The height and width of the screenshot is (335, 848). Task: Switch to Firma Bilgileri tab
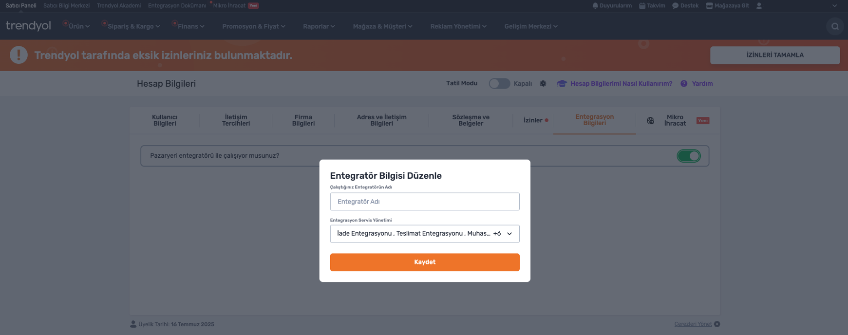(303, 120)
